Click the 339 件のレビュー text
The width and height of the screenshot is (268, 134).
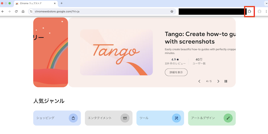click(175, 64)
